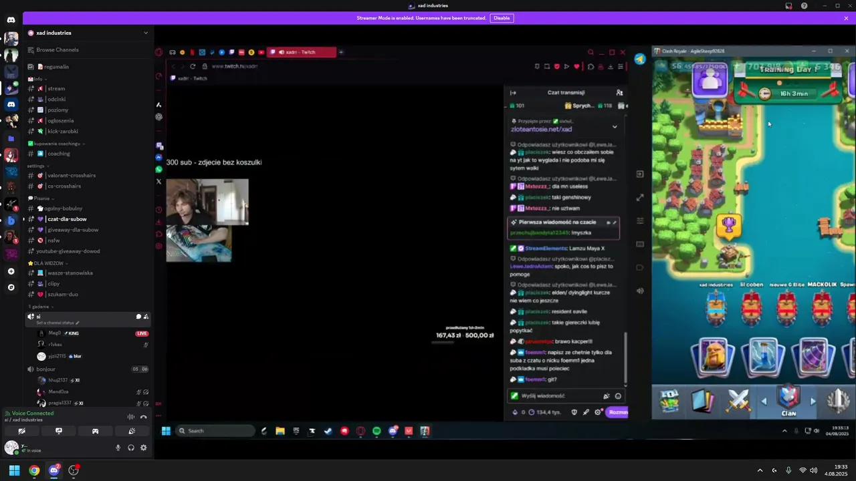Open the nsfw channel
Viewport: 856px width, 481px height.
point(53,240)
